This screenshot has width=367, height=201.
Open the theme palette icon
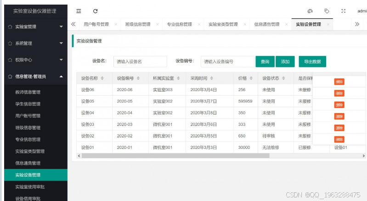(x=310, y=11)
